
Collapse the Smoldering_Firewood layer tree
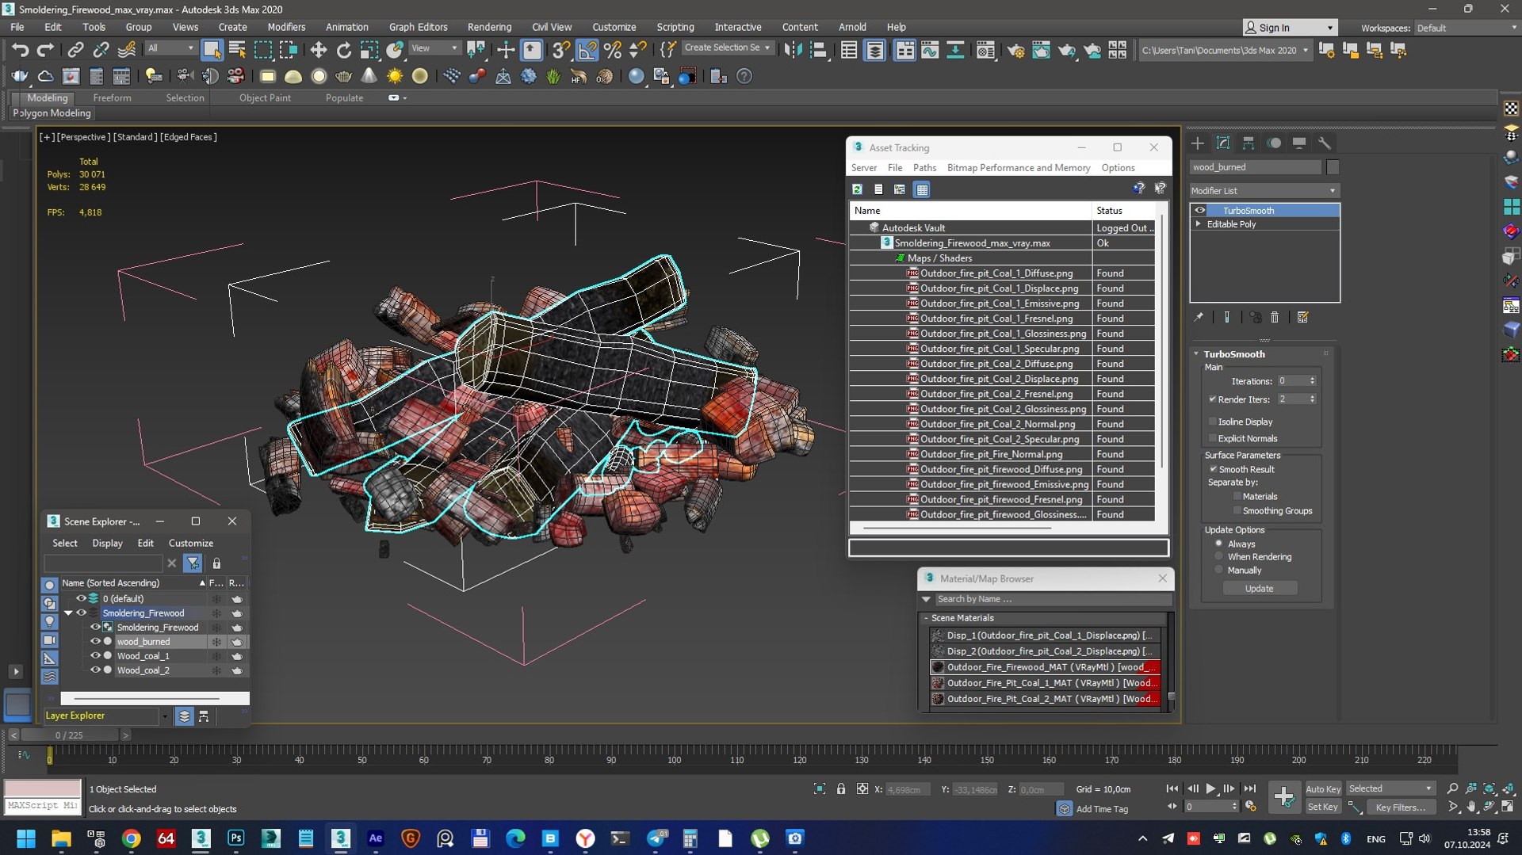coord(68,613)
